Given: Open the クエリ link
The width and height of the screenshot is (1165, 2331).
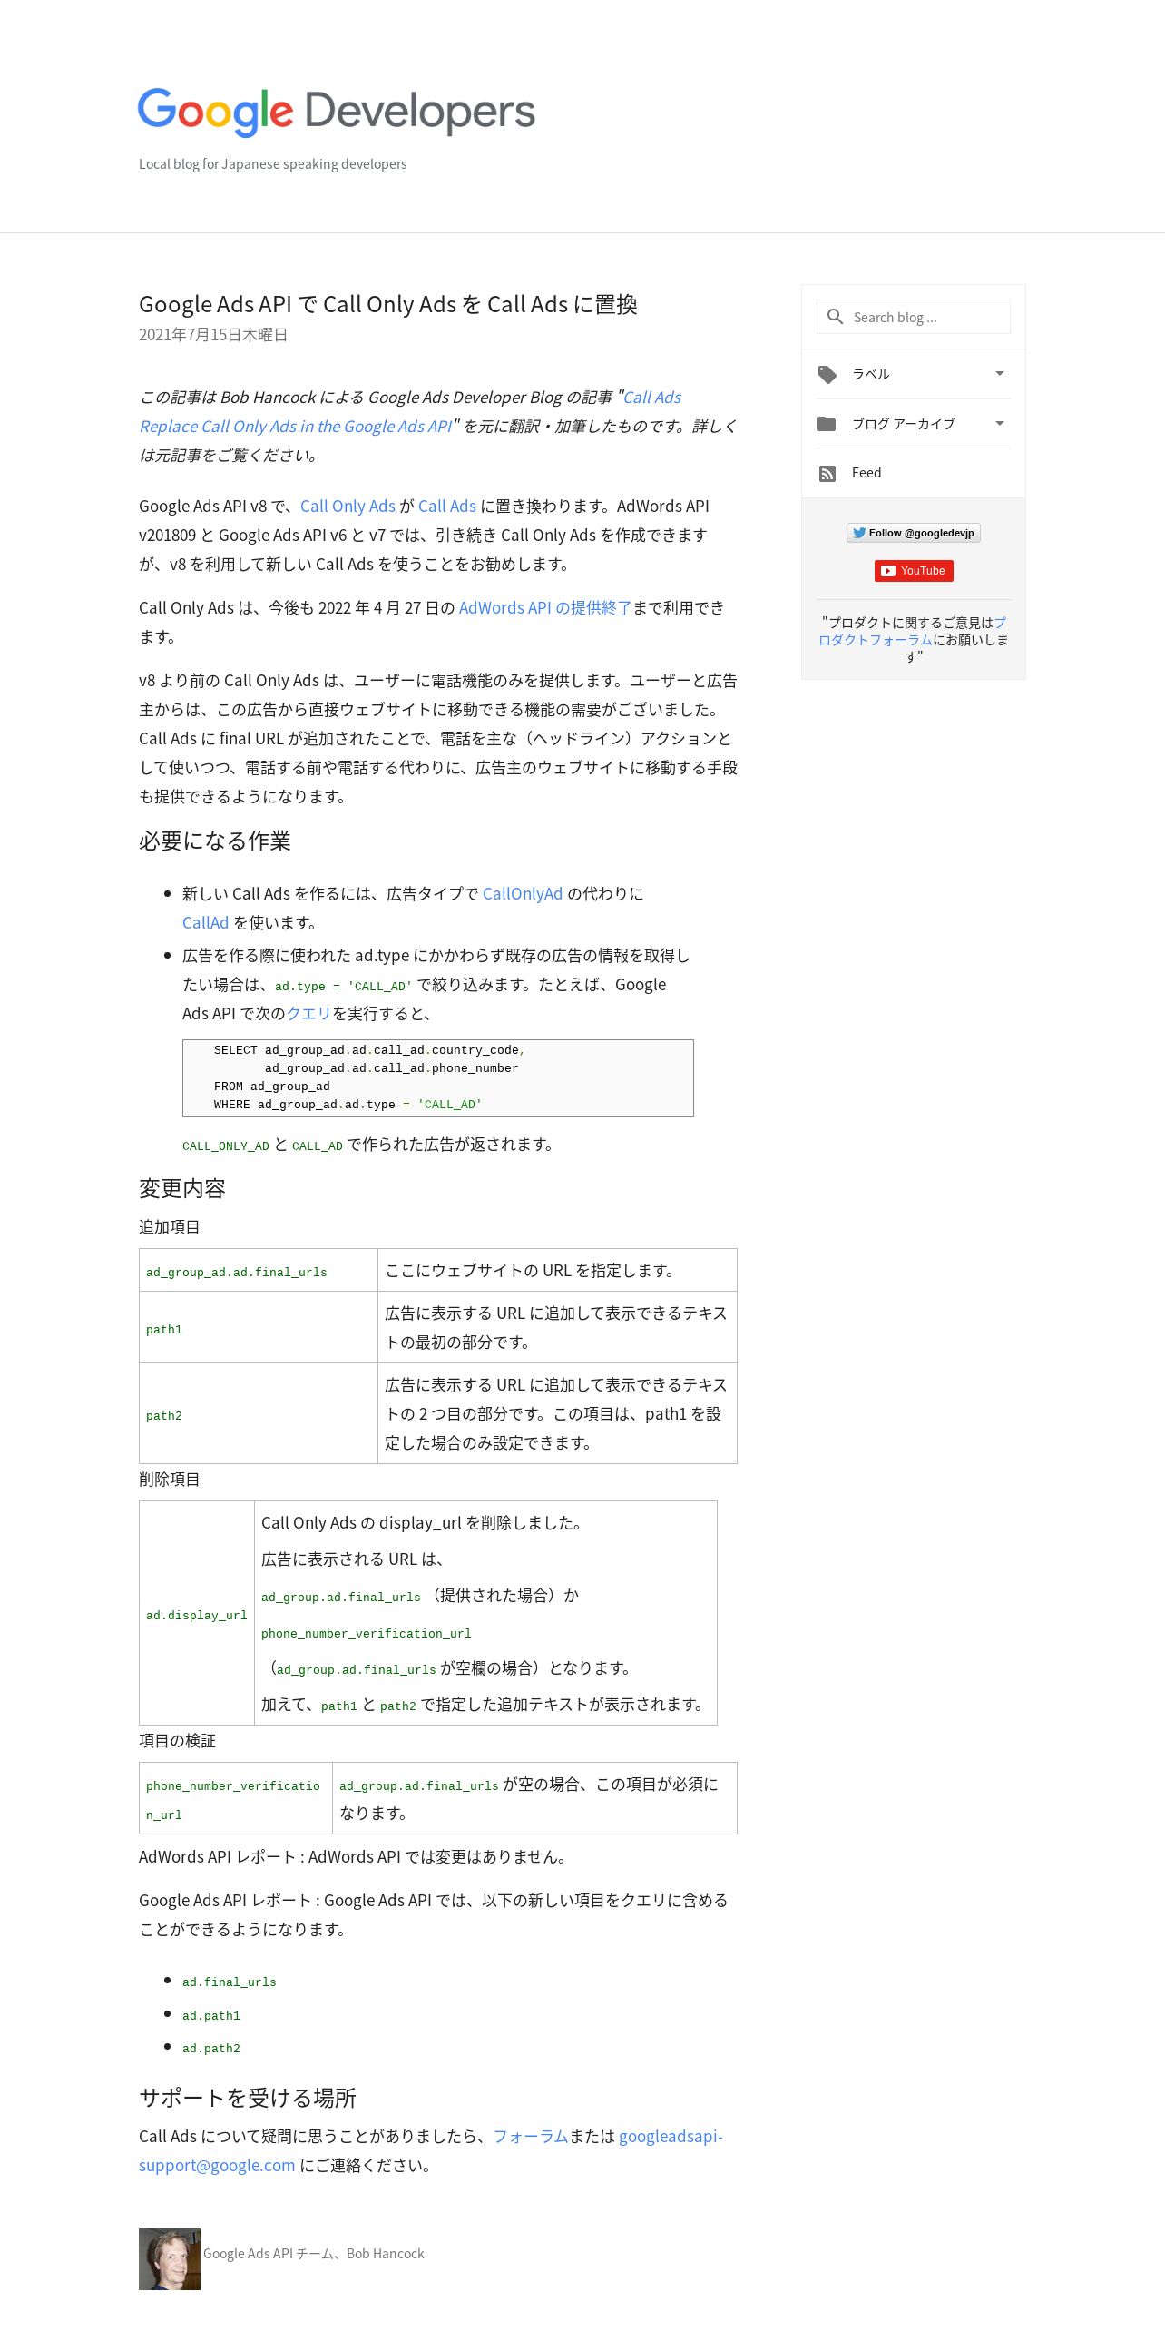Looking at the screenshot, I should coord(309,1014).
